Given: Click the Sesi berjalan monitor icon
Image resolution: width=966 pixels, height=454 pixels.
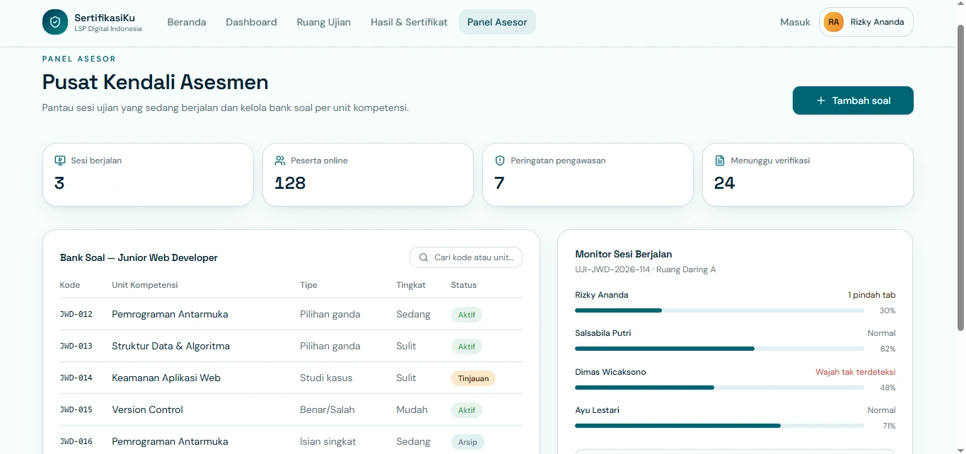Looking at the screenshot, I should [60, 161].
